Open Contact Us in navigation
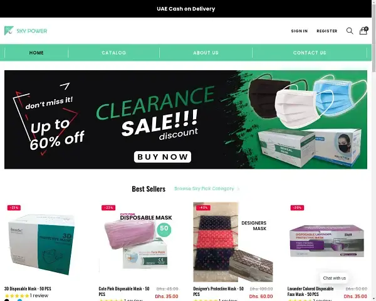 [x=310, y=53]
